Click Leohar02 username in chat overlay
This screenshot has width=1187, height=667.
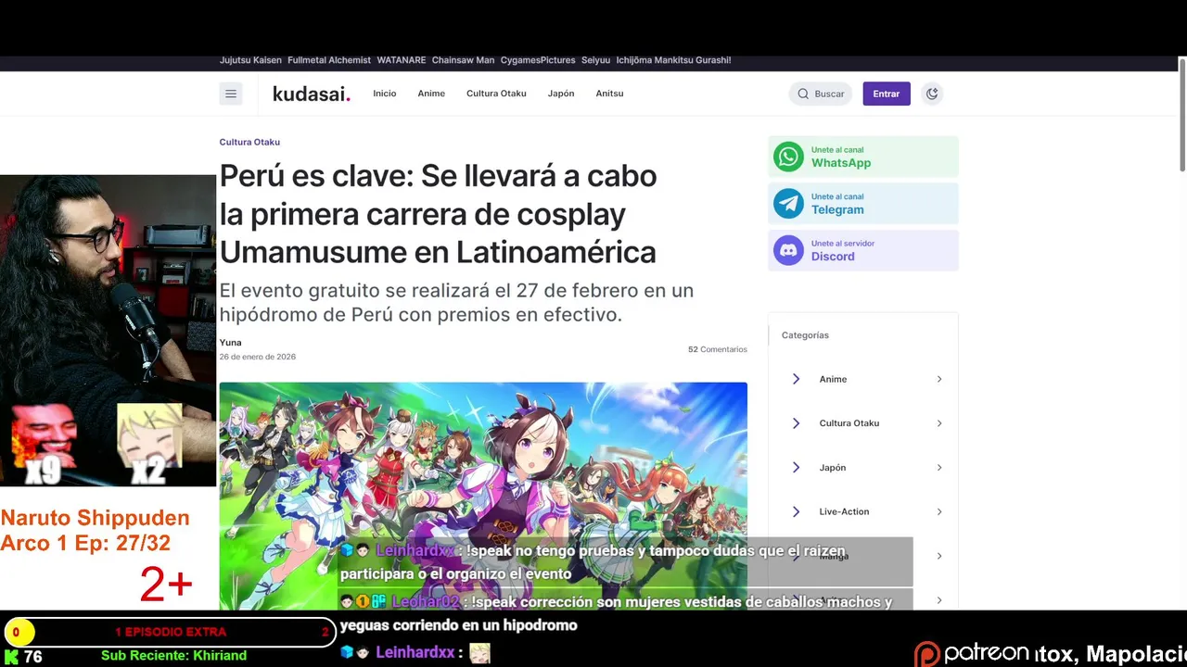point(426,601)
